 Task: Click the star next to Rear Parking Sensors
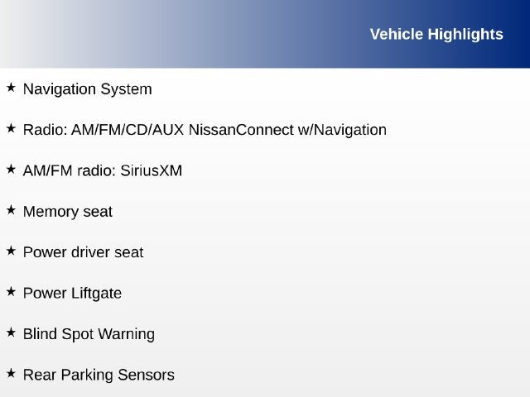pos(11,373)
